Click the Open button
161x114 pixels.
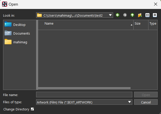point(146,95)
